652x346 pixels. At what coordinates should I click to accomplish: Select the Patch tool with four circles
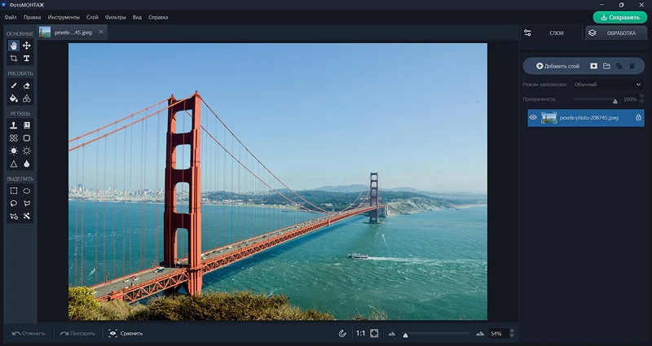pyautogui.click(x=14, y=138)
